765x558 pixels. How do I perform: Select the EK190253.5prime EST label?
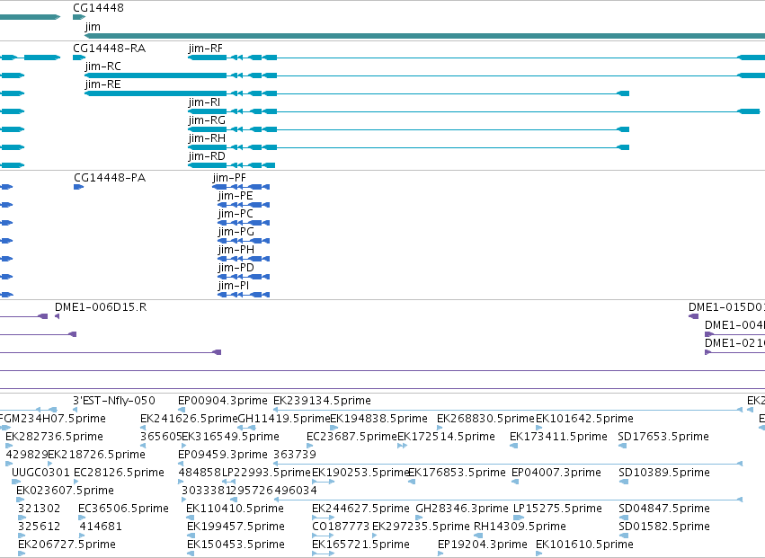coord(360,474)
